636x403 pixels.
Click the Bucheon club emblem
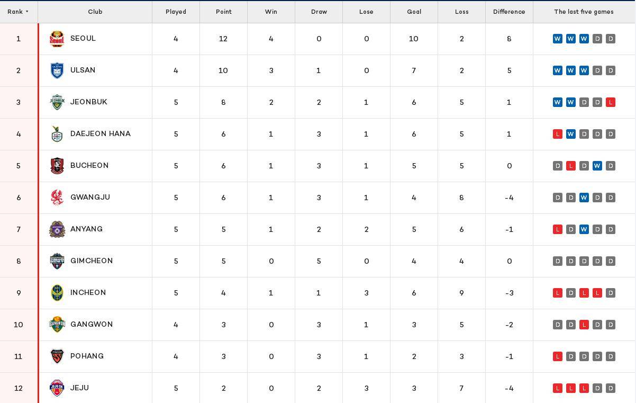(57, 166)
